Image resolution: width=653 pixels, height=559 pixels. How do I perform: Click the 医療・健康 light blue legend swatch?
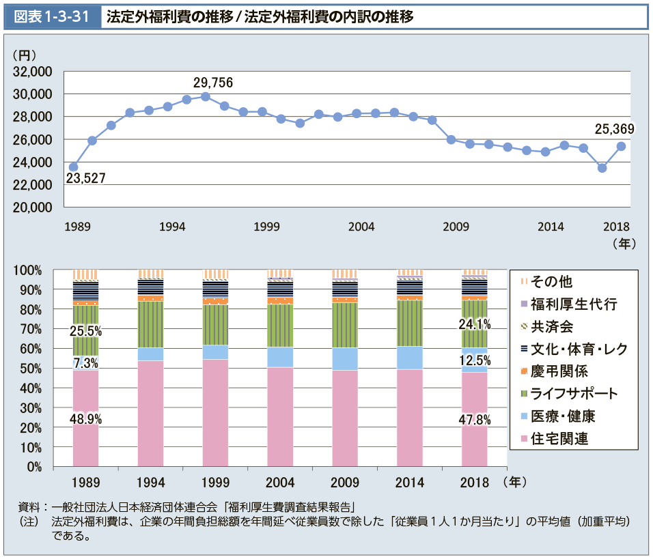coord(523,416)
